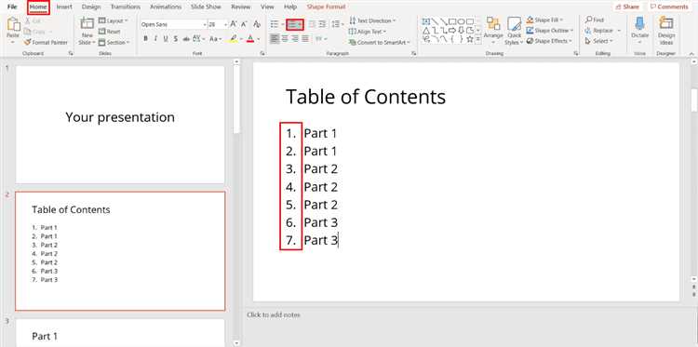Click Convert to SmartArt button
Screen dimensions: 698x347
pyautogui.click(x=380, y=42)
